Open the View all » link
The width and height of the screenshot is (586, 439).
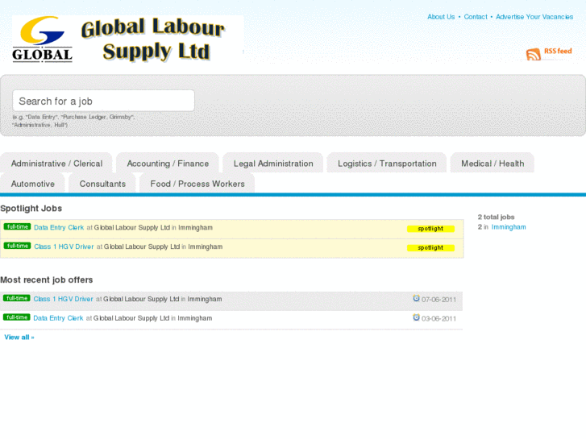point(19,337)
